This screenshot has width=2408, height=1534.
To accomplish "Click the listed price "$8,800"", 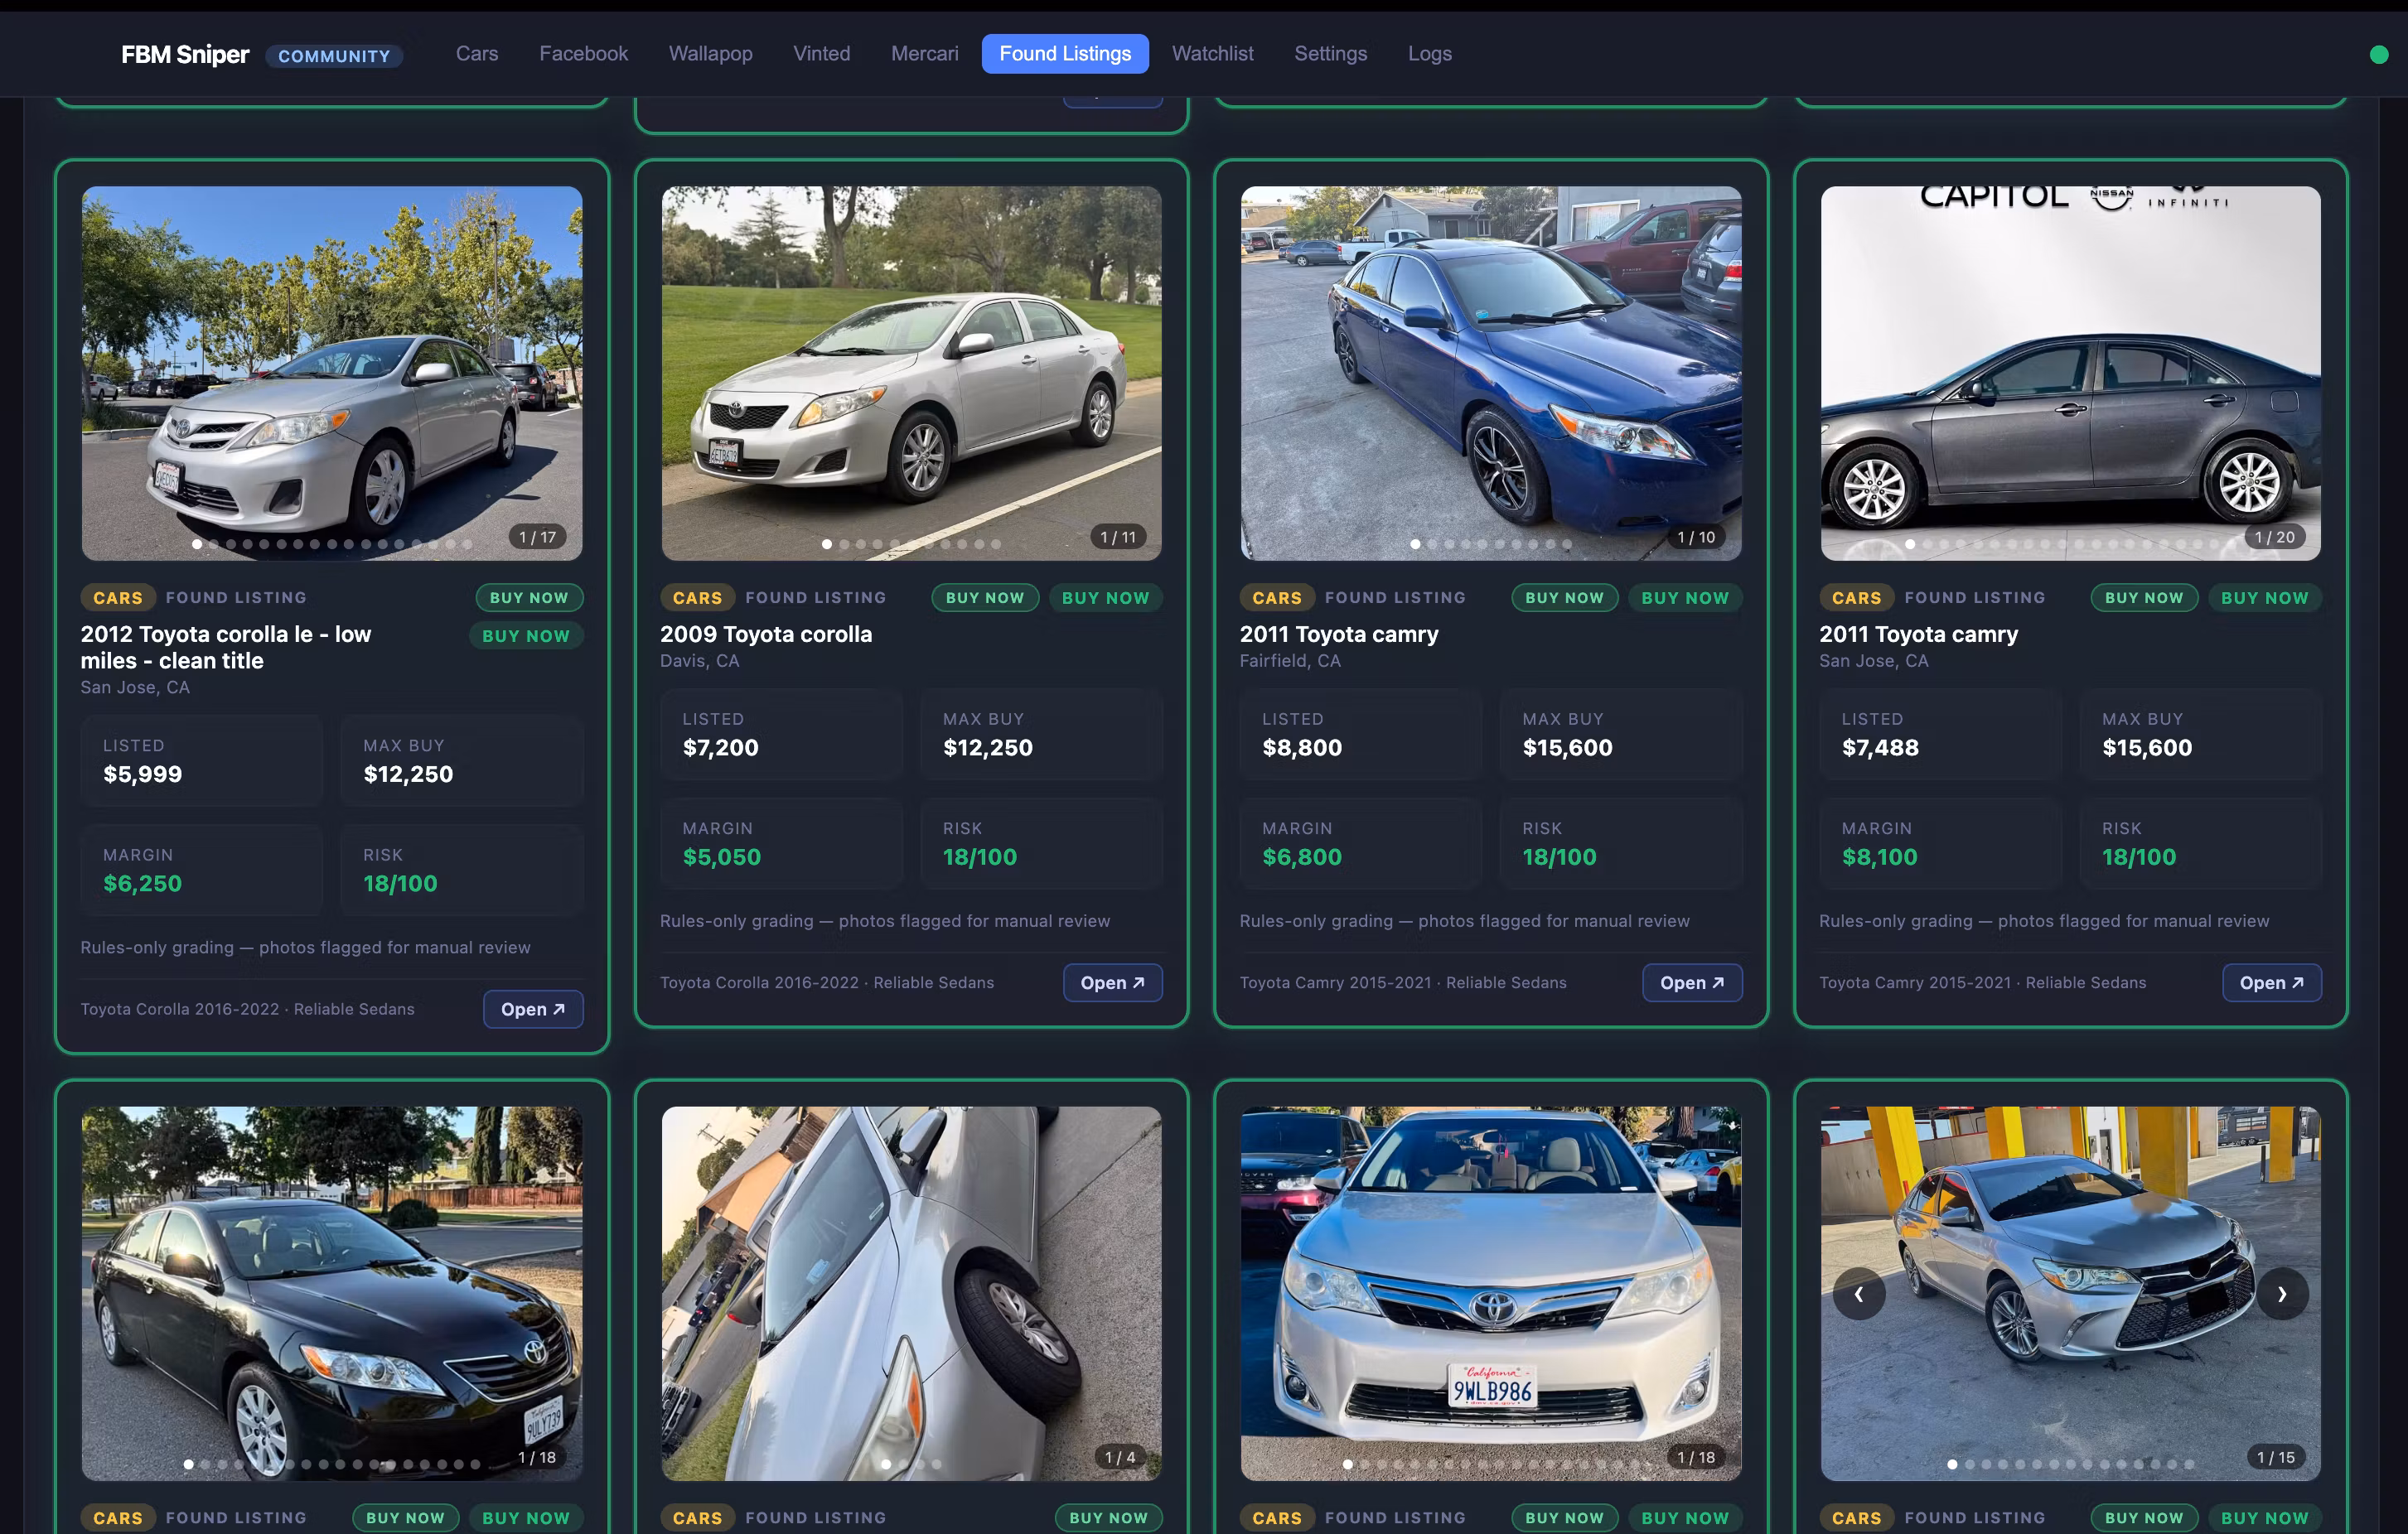I will pyautogui.click(x=1302, y=747).
